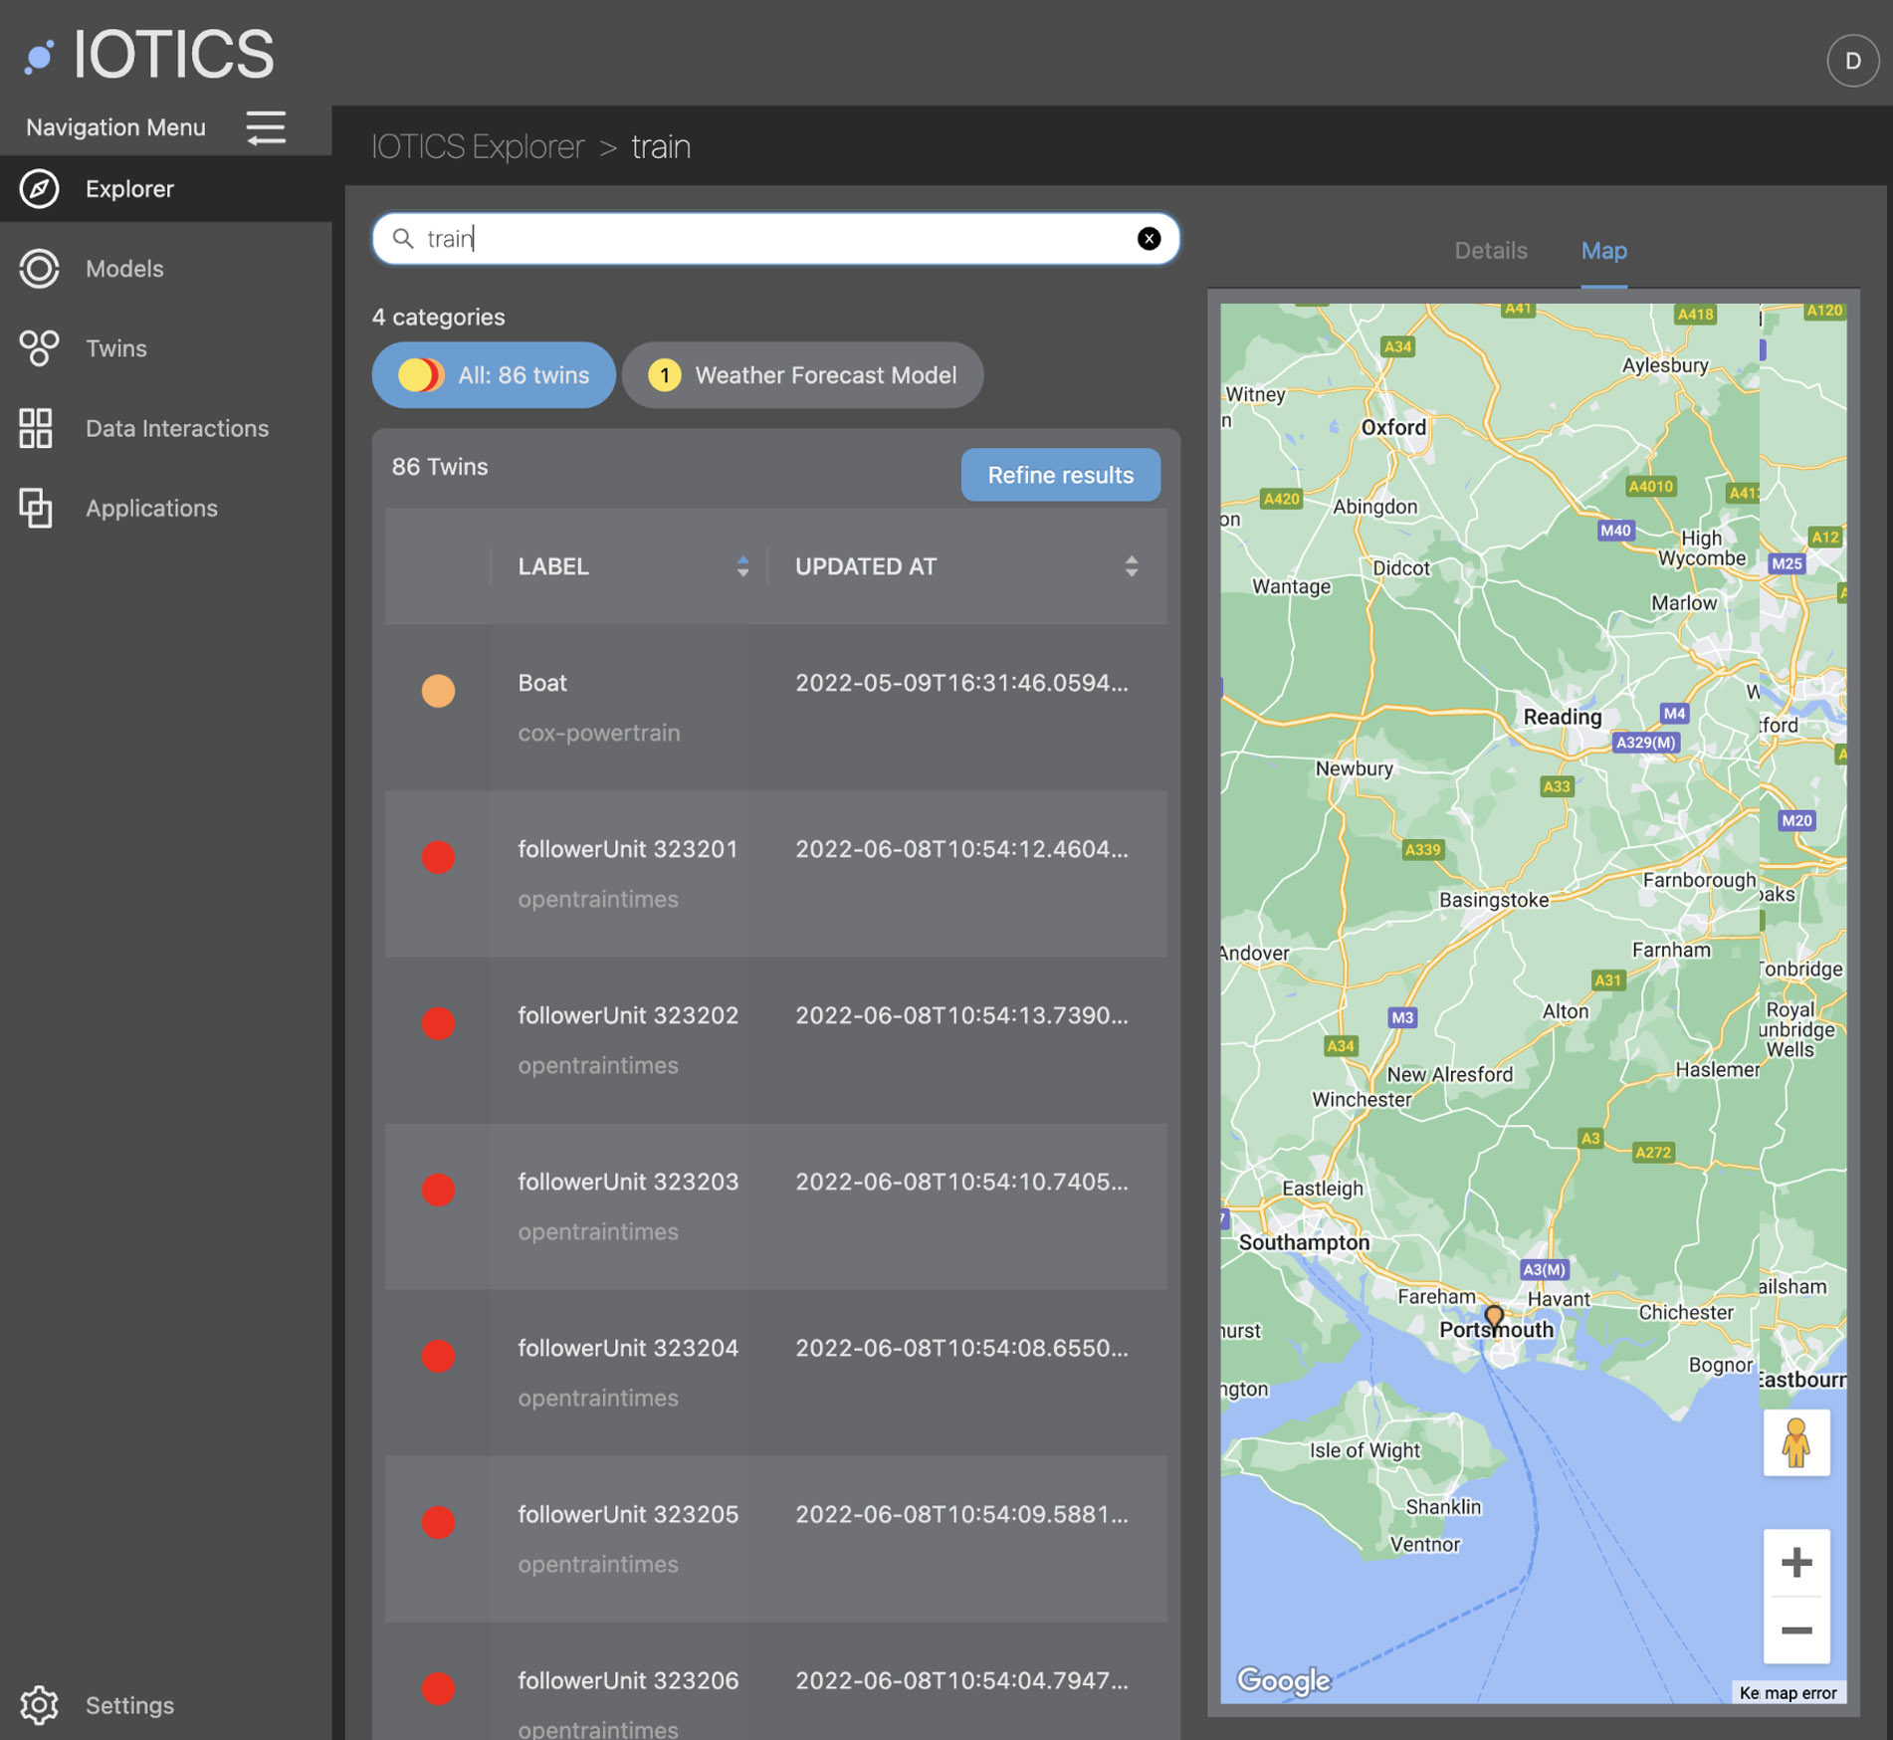Click Navigation Menu heading text

pos(115,127)
